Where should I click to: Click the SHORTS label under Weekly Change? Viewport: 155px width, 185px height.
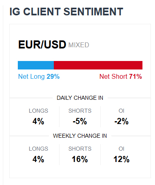[x=80, y=149]
